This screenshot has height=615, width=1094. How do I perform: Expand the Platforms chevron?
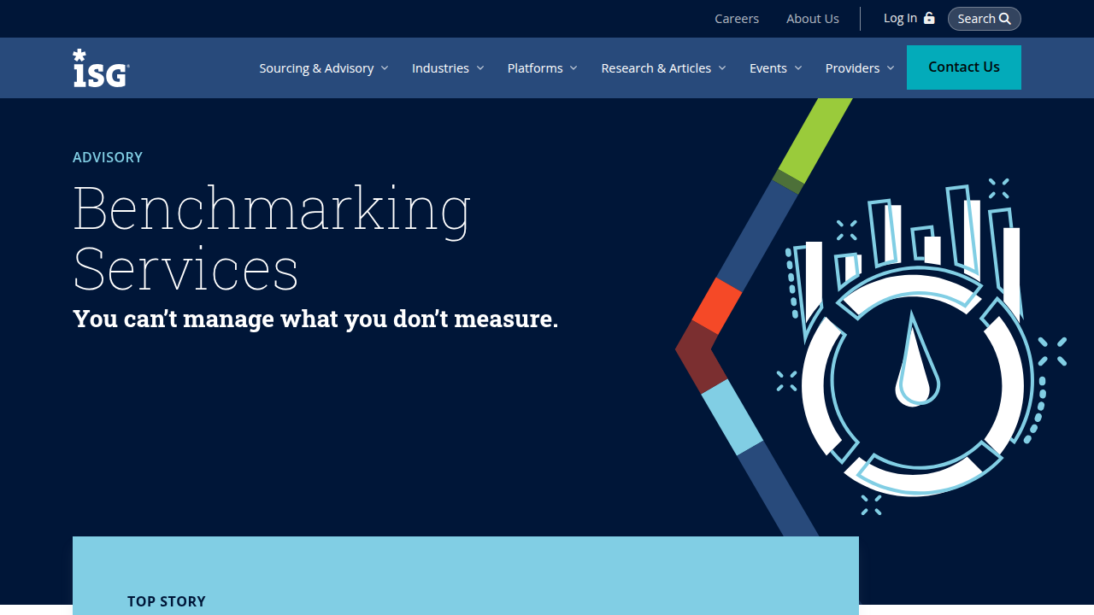pyautogui.click(x=573, y=68)
